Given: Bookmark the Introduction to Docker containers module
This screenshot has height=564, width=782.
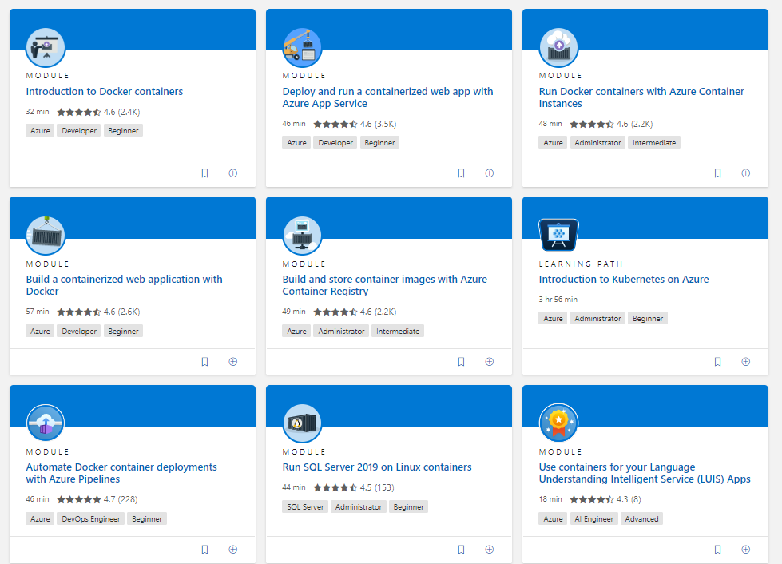Looking at the screenshot, I should point(204,173).
